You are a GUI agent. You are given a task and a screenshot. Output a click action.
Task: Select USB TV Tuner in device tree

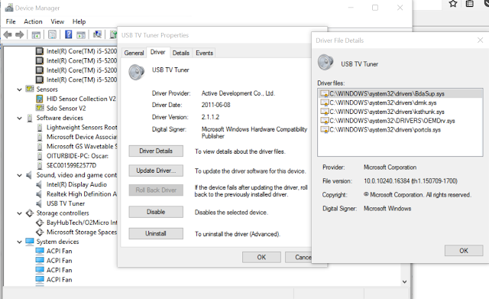(66, 203)
